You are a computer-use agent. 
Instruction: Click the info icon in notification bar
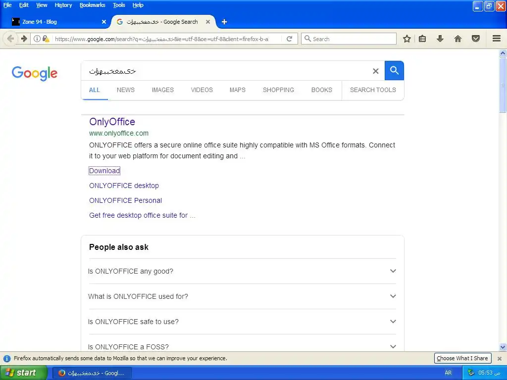(x=7, y=358)
